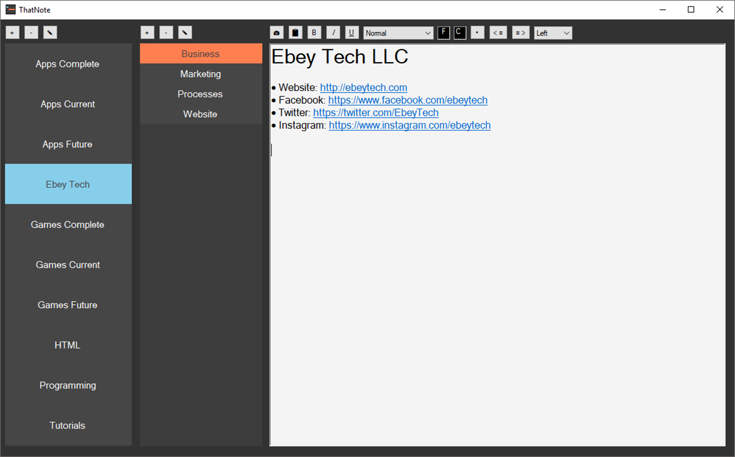Decrease indentation using the toolbar icon
The height and width of the screenshot is (457, 735).
click(498, 33)
